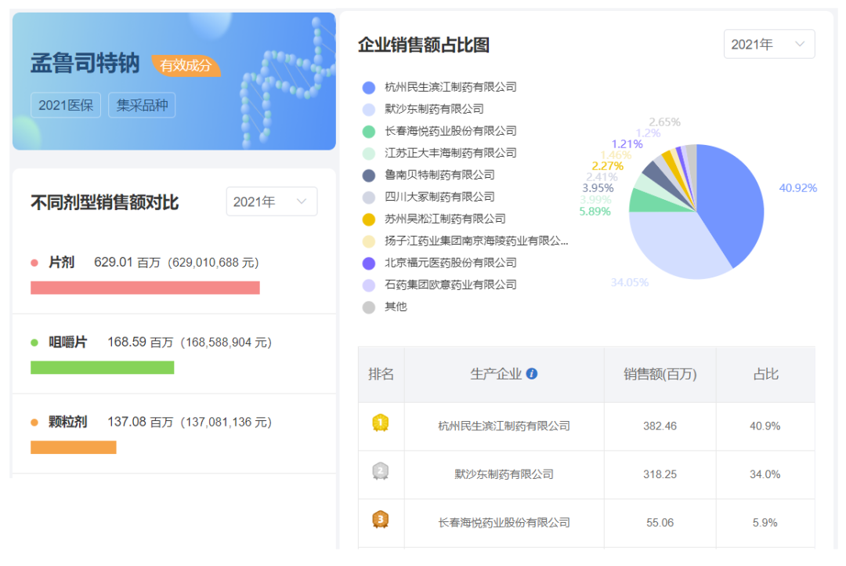This screenshot has height=566, width=846.
Task: Click the 2.65% pie chart label
Action: tap(665, 122)
